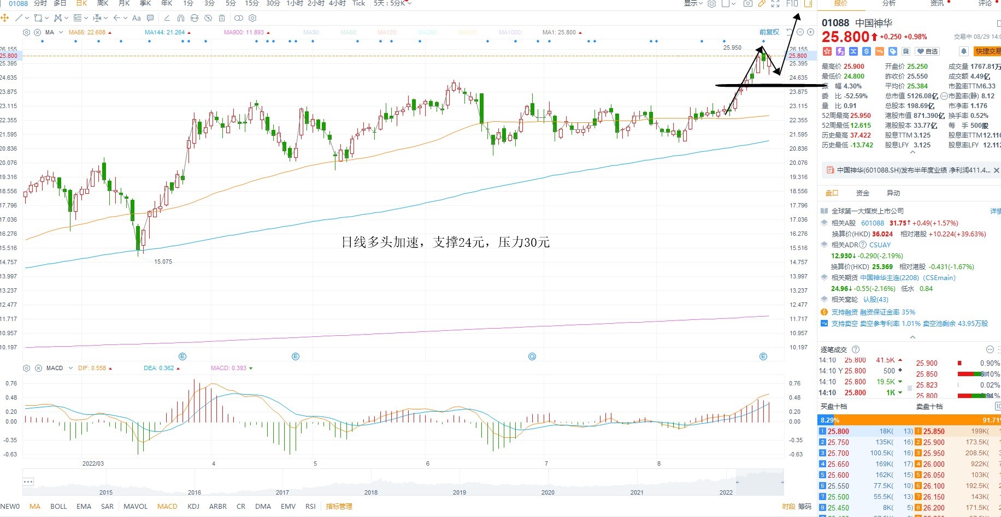Remove the MA indicator with X icon
This screenshot has height=517, width=1001.
[37, 32]
